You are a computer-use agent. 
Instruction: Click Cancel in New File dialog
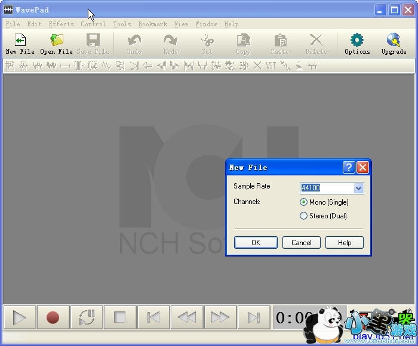(301, 242)
